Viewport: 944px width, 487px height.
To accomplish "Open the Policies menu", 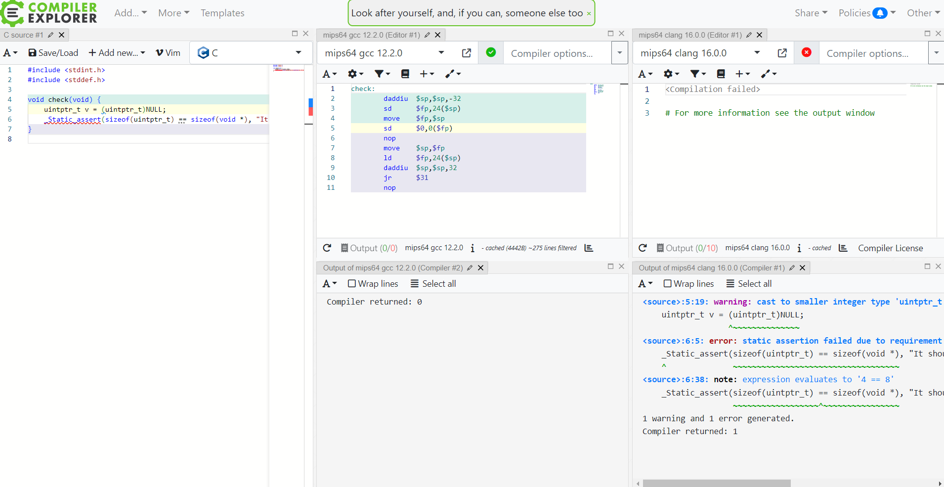I will [x=866, y=13].
